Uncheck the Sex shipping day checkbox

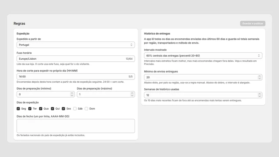click(x=63, y=109)
